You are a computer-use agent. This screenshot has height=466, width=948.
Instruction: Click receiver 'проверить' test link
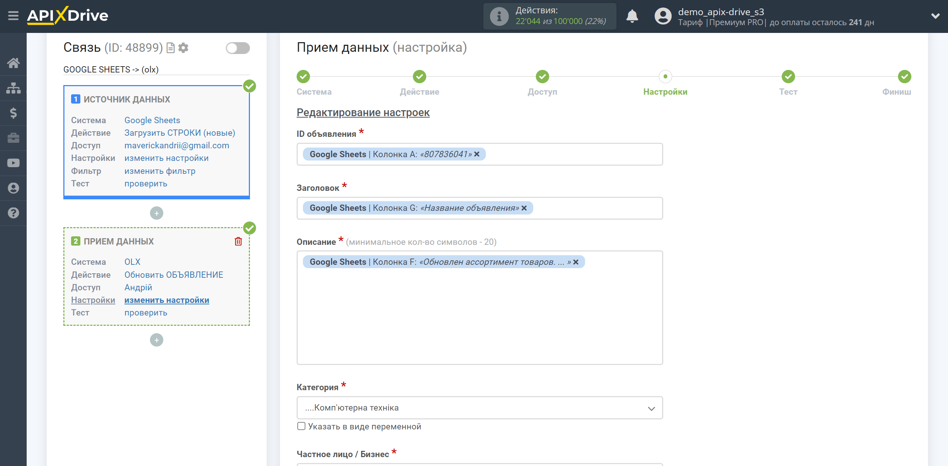pyautogui.click(x=146, y=313)
